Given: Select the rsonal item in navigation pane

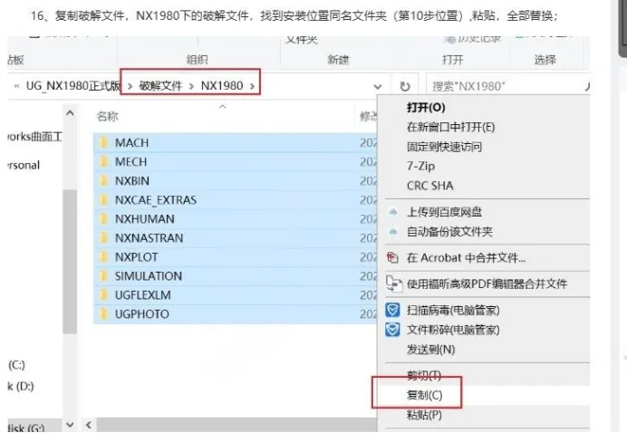Looking at the screenshot, I should coord(24,165).
